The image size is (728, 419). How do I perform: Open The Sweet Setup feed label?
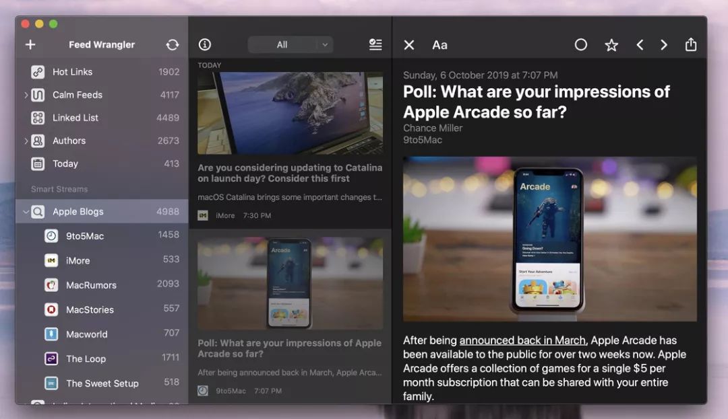point(102,383)
